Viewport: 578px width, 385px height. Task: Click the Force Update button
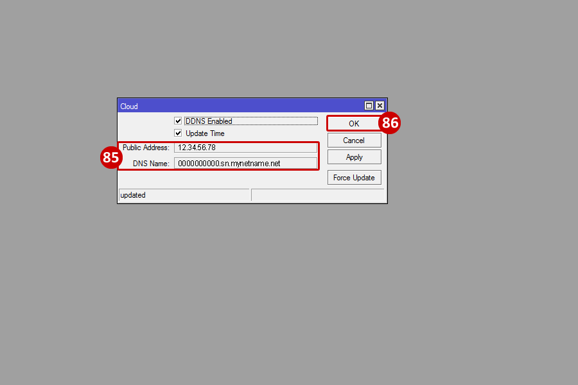(x=355, y=178)
